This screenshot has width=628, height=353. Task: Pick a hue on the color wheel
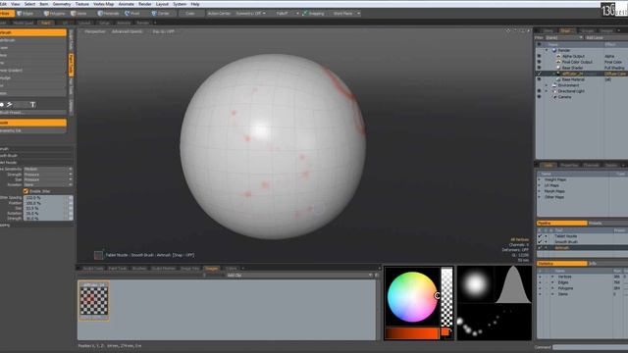(x=412, y=297)
